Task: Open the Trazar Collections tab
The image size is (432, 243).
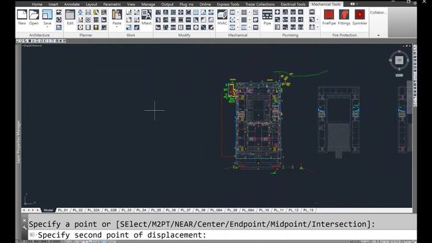Action: pyautogui.click(x=260, y=5)
